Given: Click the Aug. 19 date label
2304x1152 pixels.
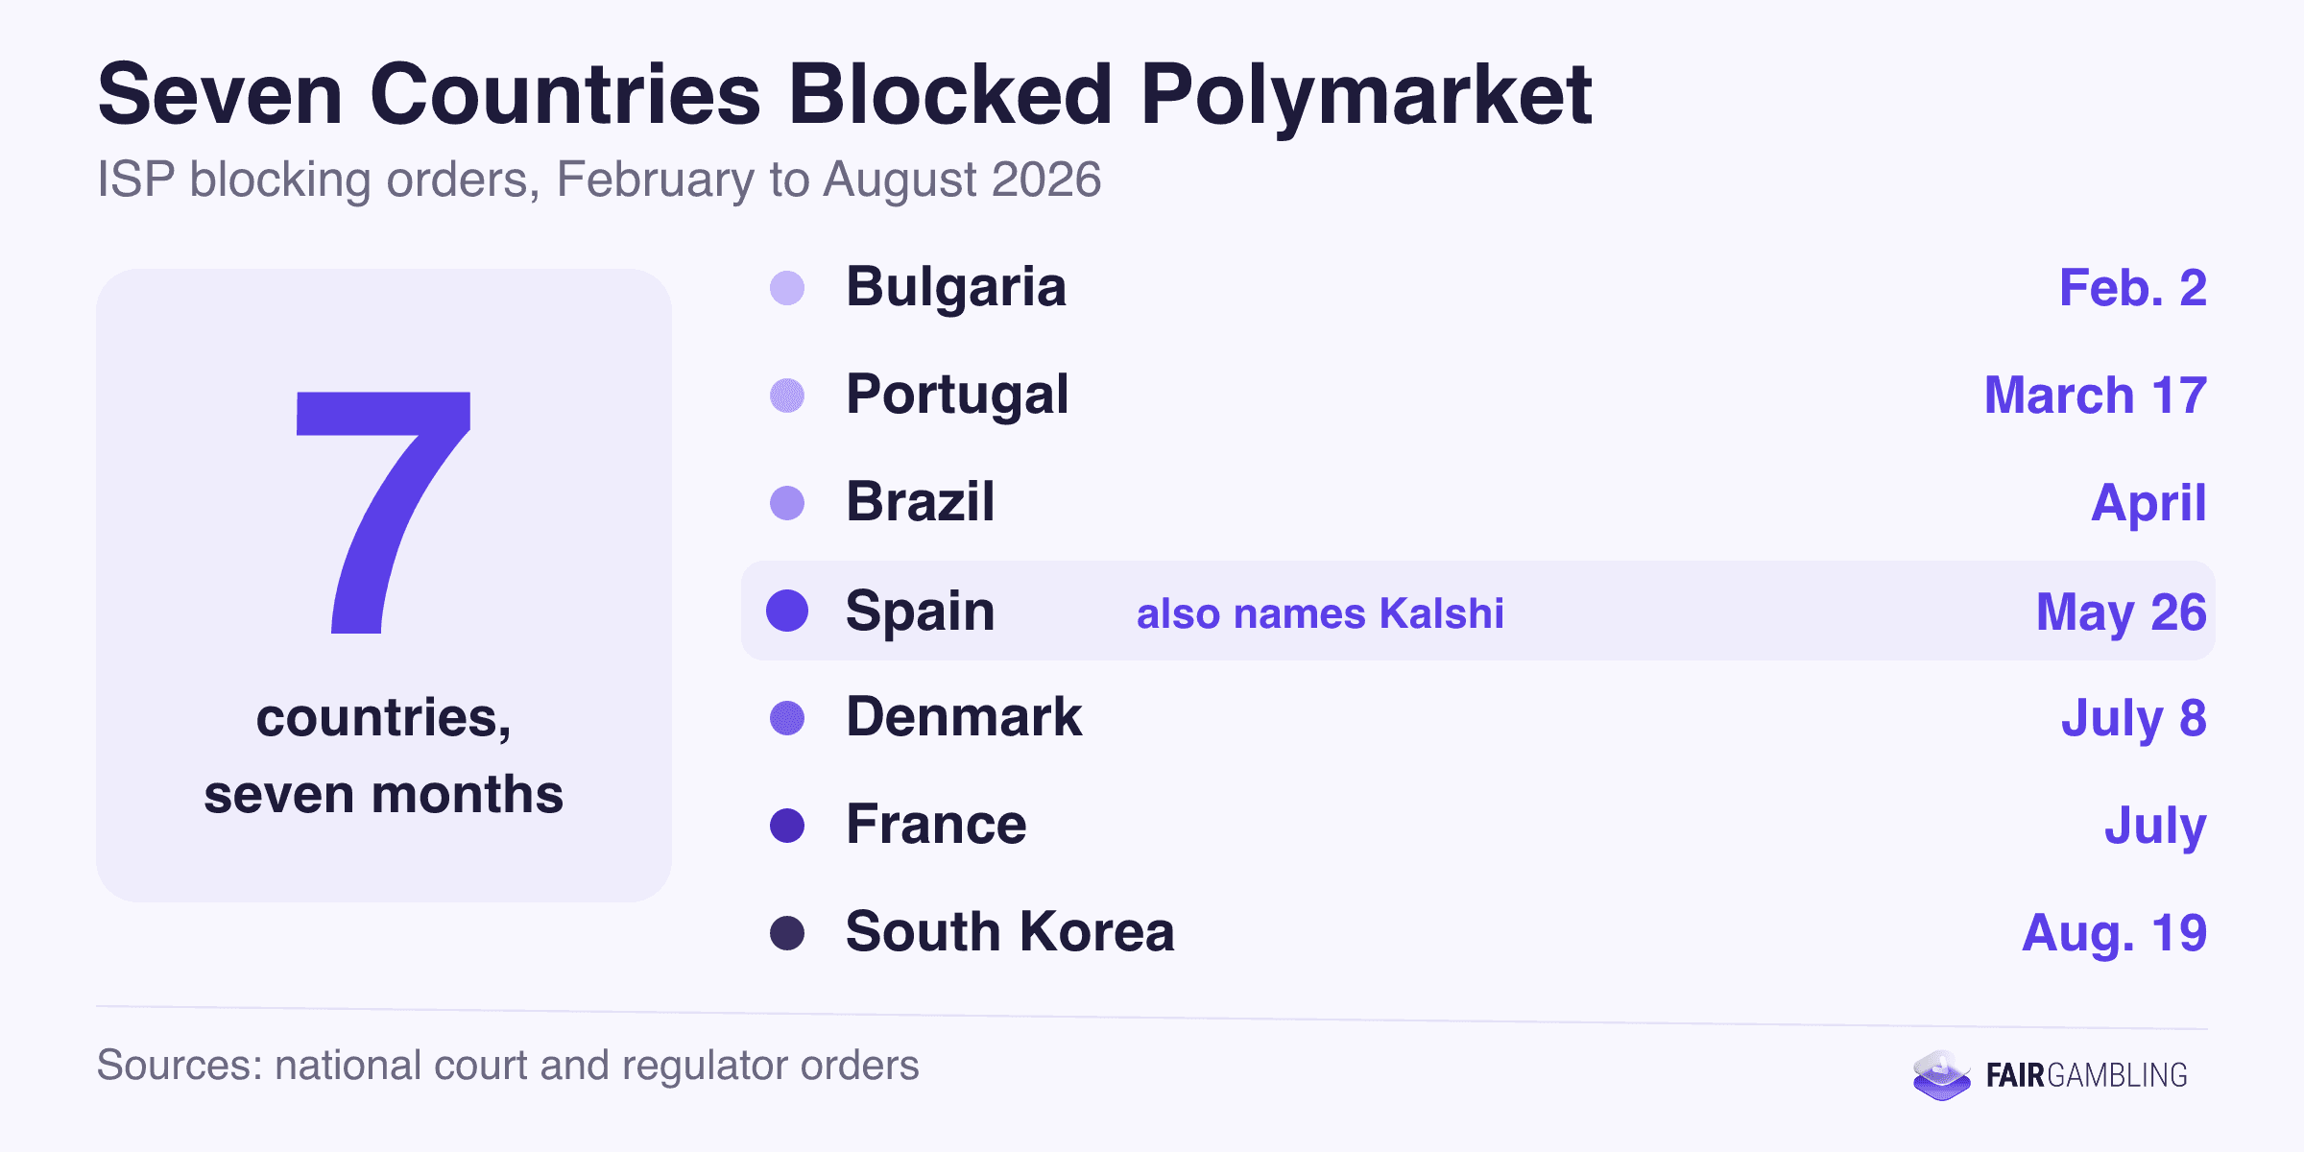Looking at the screenshot, I should click(2115, 933).
